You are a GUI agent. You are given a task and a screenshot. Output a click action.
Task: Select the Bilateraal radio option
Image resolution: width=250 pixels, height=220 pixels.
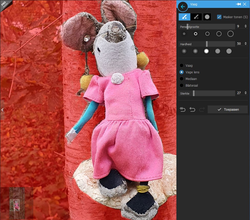click(182, 86)
